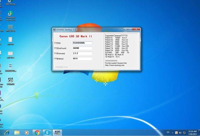Select the IMG_9768s desktop file
The image size is (200, 136).
point(10,28)
